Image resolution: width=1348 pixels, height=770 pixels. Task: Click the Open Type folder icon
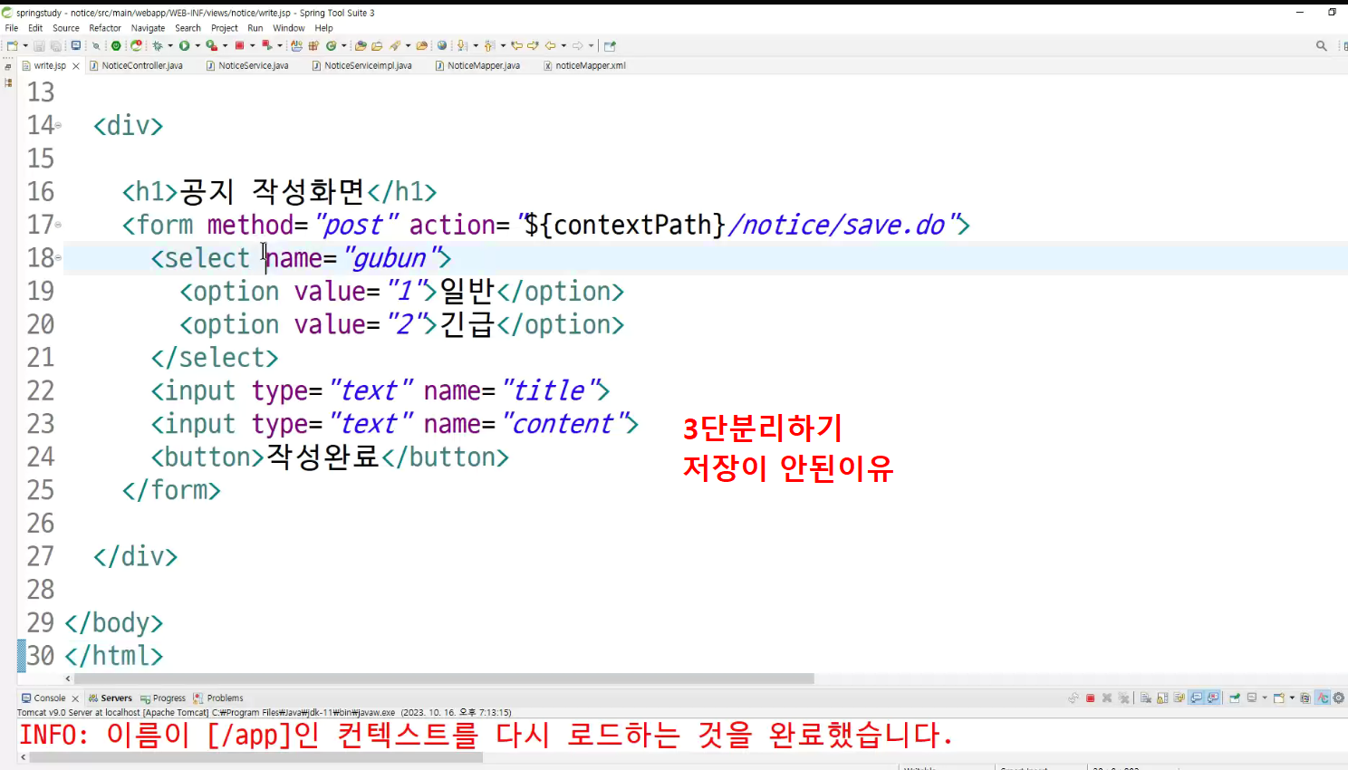(361, 45)
